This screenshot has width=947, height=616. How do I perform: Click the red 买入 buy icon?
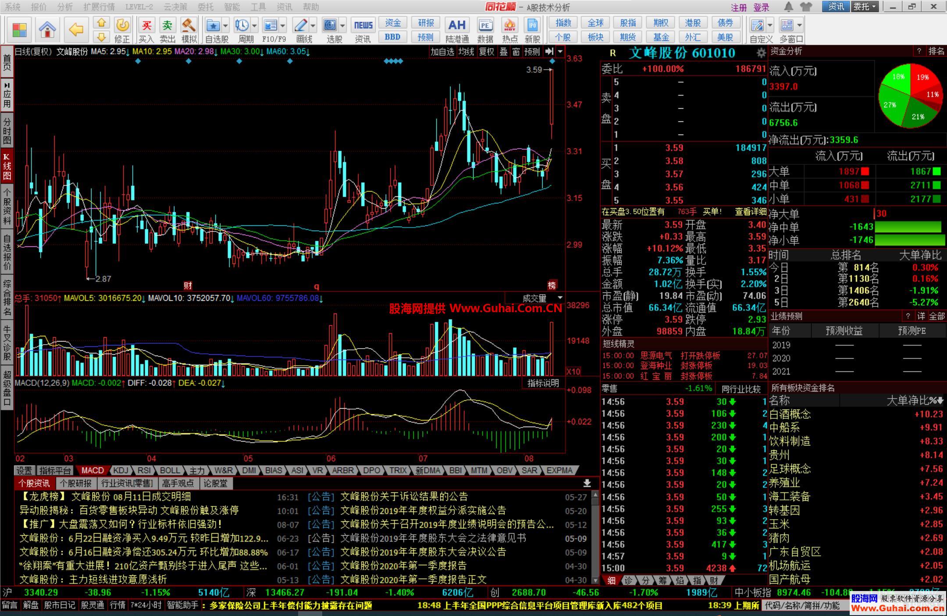point(146,25)
